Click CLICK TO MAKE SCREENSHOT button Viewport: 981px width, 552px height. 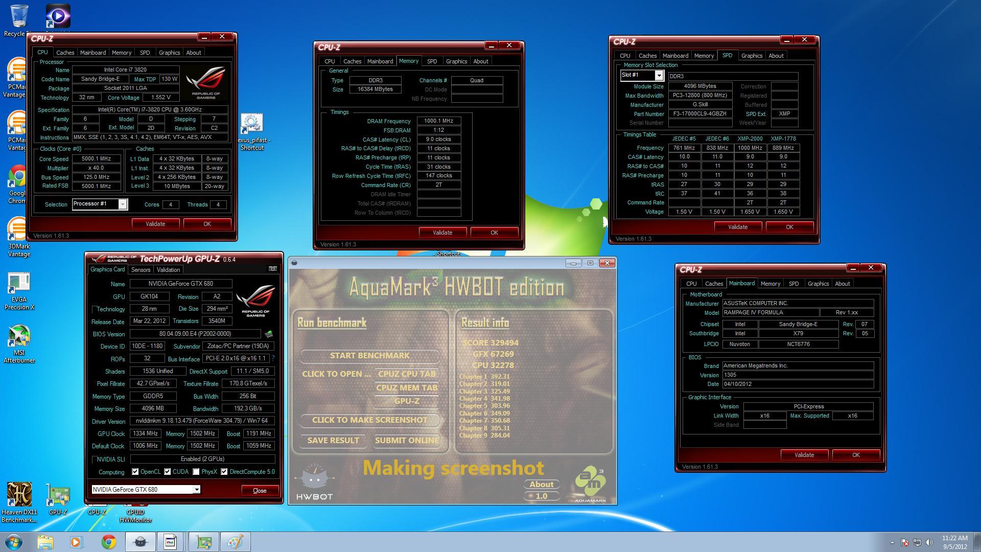pos(369,420)
